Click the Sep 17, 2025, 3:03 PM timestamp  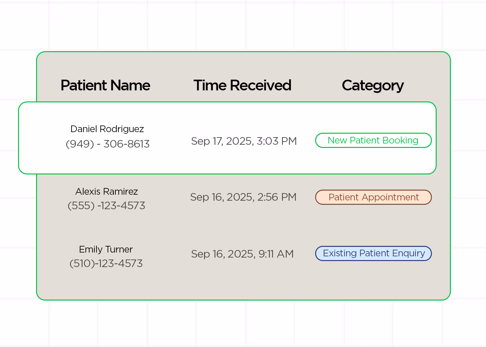point(244,141)
